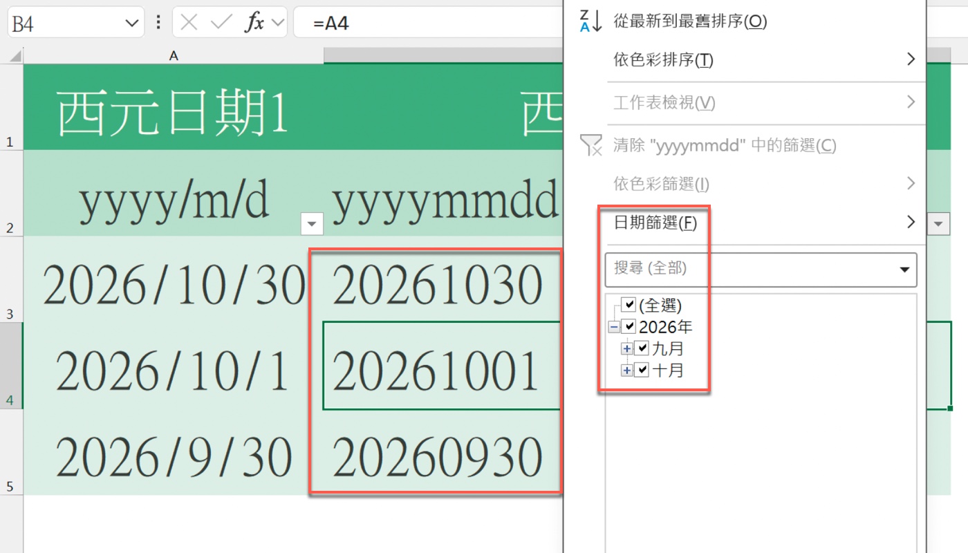Expand the 十月 tree node
The width and height of the screenshot is (968, 553).
[x=627, y=371]
